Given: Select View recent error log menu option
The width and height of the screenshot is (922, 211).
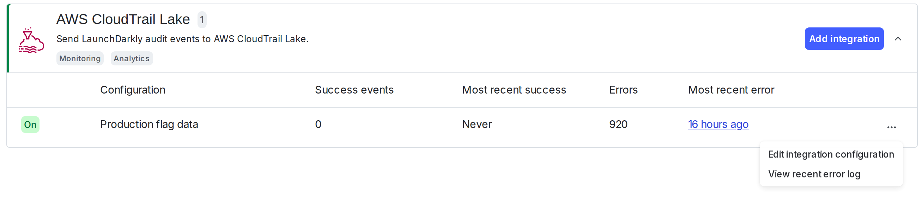Looking at the screenshot, I should click(814, 174).
